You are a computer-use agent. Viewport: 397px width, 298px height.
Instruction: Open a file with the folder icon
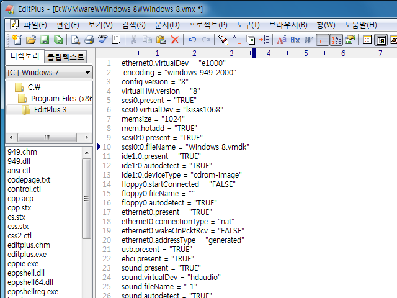(x=31, y=40)
